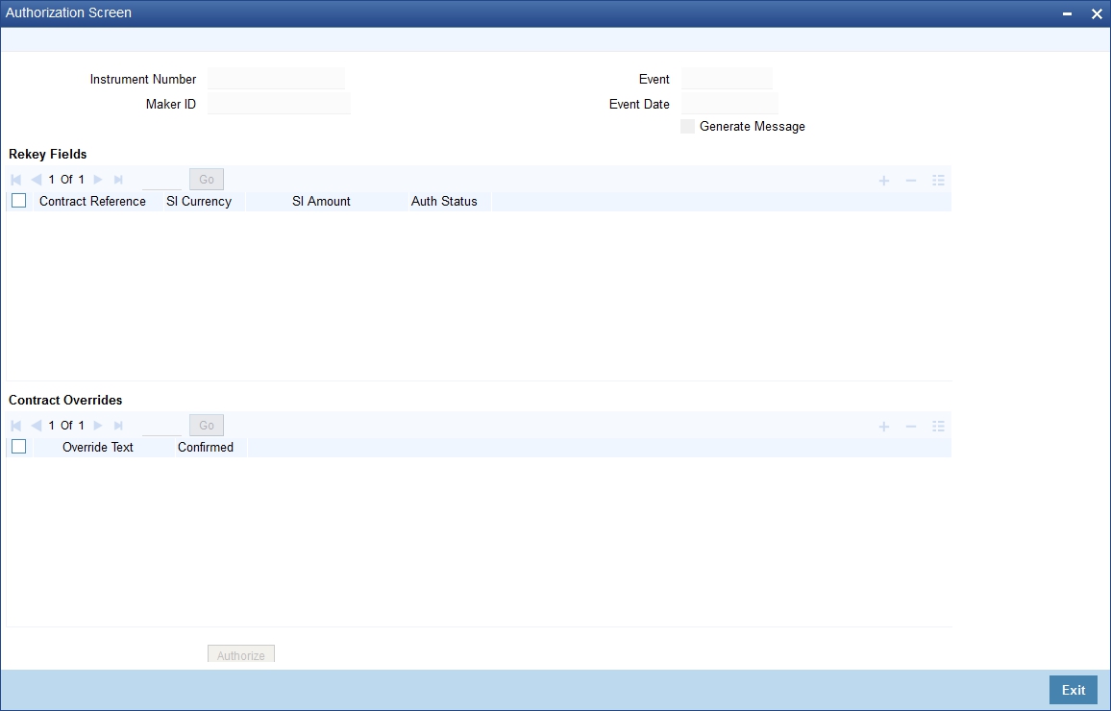This screenshot has width=1111, height=711.
Task: Select all rows in Contract Overrides table
Action: [x=19, y=447]
